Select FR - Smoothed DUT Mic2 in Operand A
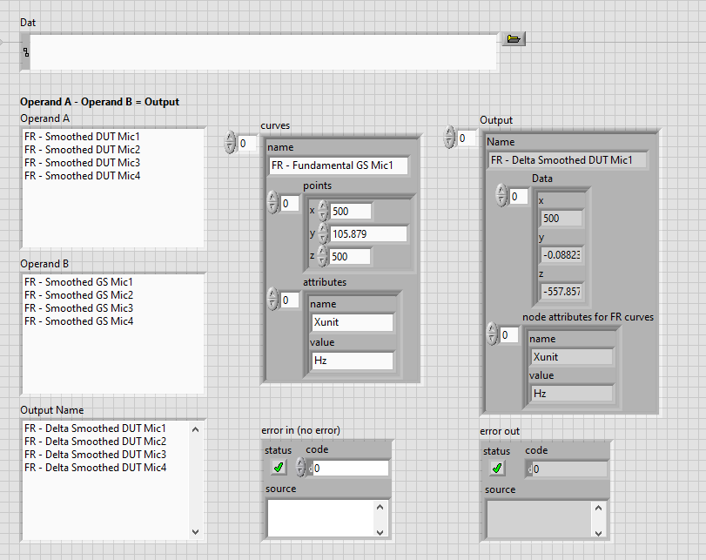 click(x=82, y=150)
